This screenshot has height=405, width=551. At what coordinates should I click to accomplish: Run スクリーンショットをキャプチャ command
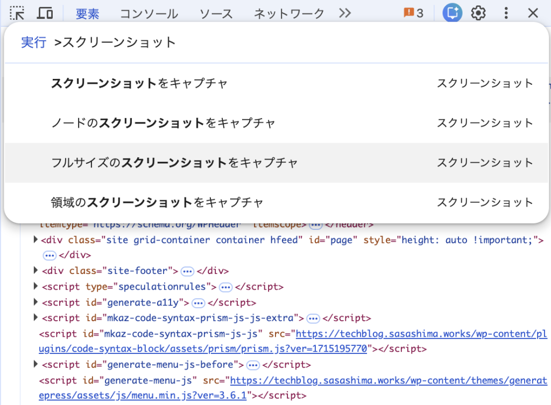(x=276, y=83)
